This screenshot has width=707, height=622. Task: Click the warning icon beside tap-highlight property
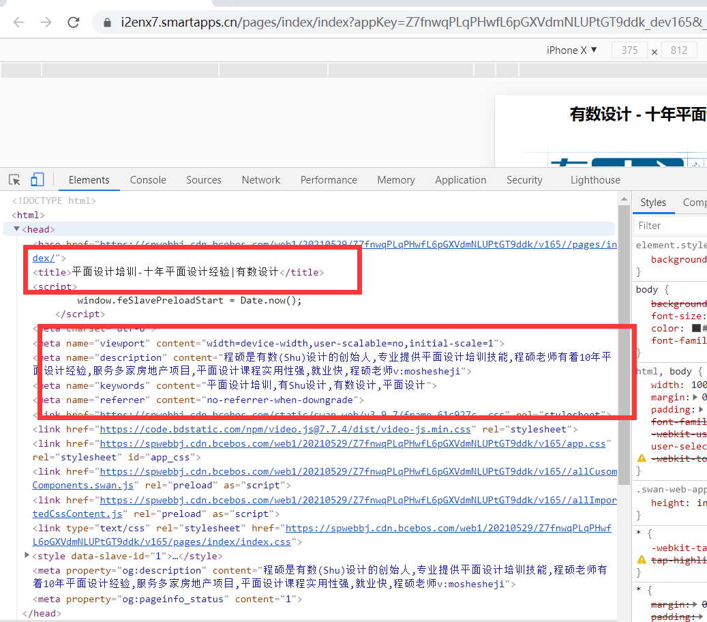642,560
